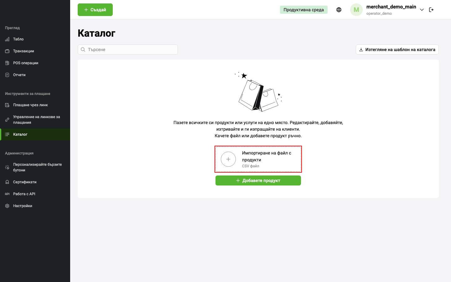Click the Сертификати badge icon
Image resolution: width=451 pixels, height=282 pixels.
[7, 182]
